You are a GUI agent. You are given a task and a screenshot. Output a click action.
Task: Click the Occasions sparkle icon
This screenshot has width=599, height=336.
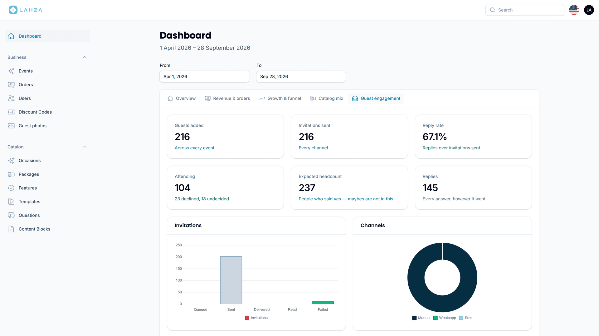11,161
